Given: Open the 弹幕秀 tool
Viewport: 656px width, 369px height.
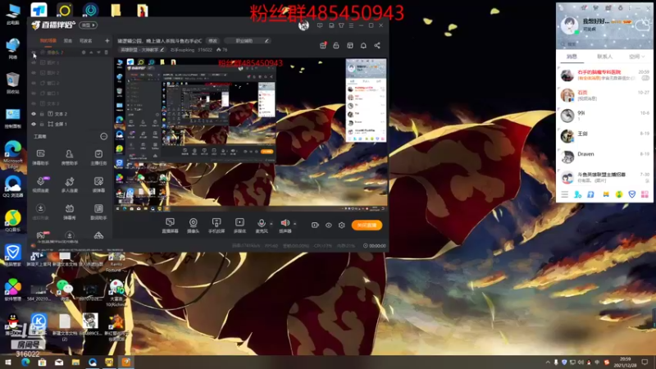Looking at the screenshot, I should tap(70, 212).
